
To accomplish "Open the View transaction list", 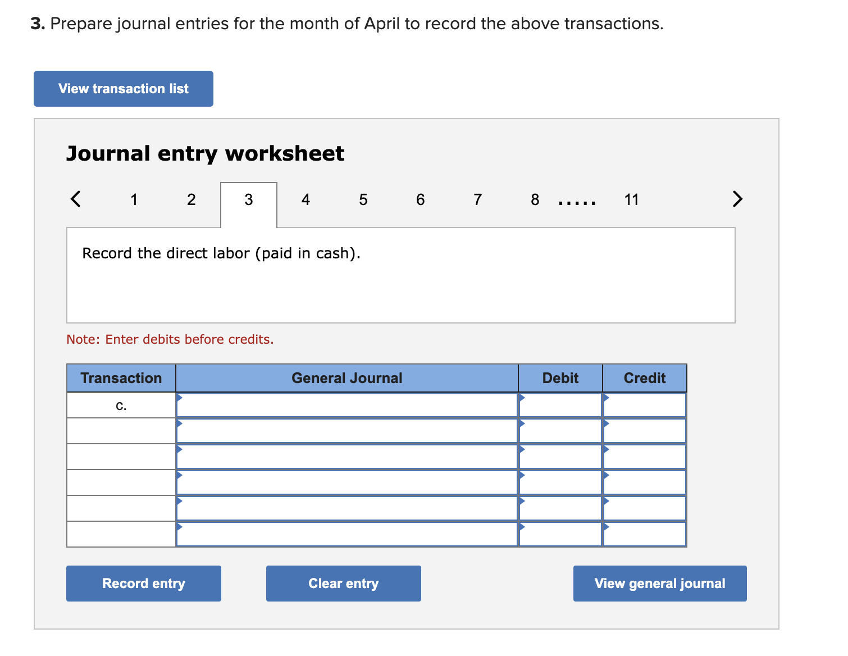I will pyautogui.click(x=123, y=88).
